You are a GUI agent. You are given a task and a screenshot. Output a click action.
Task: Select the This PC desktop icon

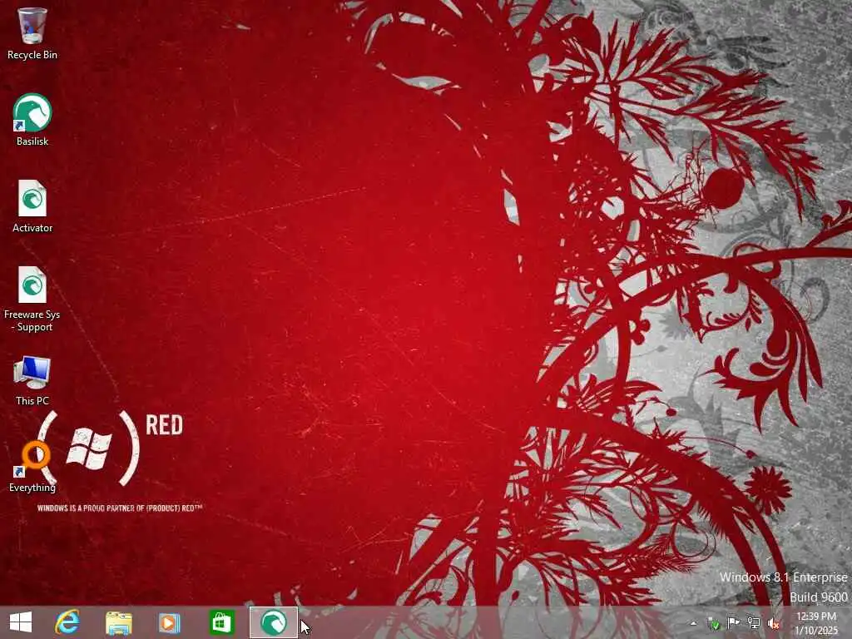pyautogui.click(x=32, y=380)
